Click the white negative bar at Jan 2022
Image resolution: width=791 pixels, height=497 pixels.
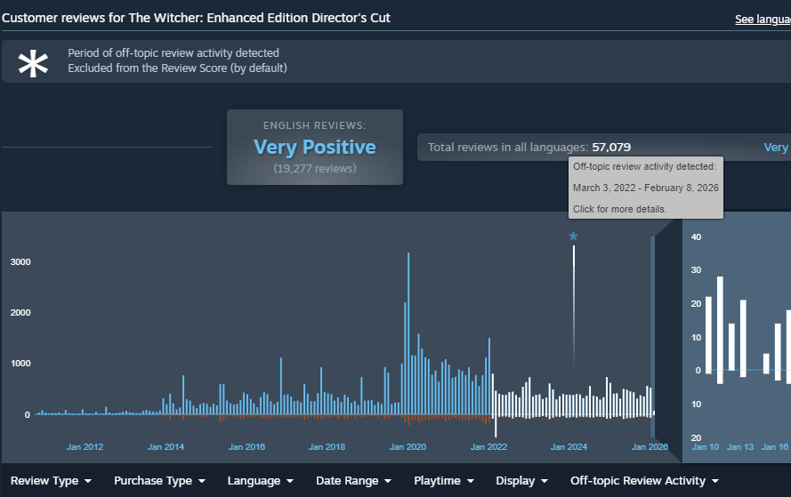[x=496, y=426]
